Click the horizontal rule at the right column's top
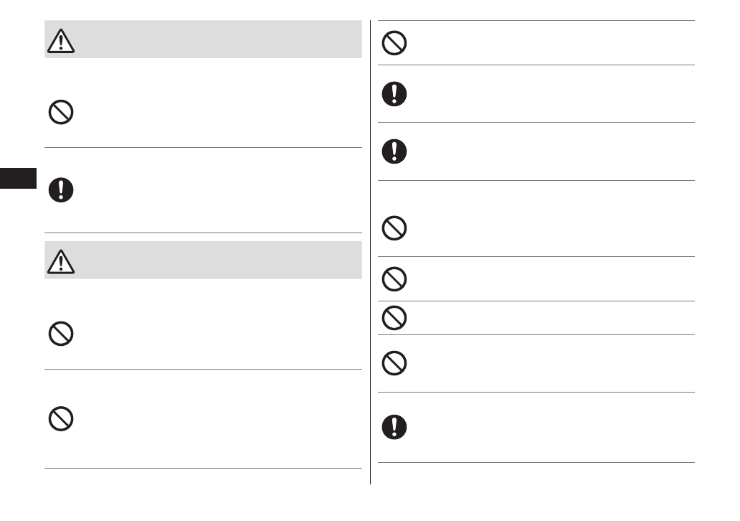The height and width of the screenshot is (521, 740). pyautogui.click(x=536, y=21)
